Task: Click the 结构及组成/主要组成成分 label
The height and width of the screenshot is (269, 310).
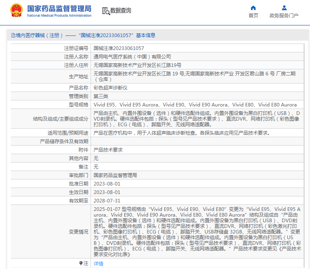Action: [60, 119]
